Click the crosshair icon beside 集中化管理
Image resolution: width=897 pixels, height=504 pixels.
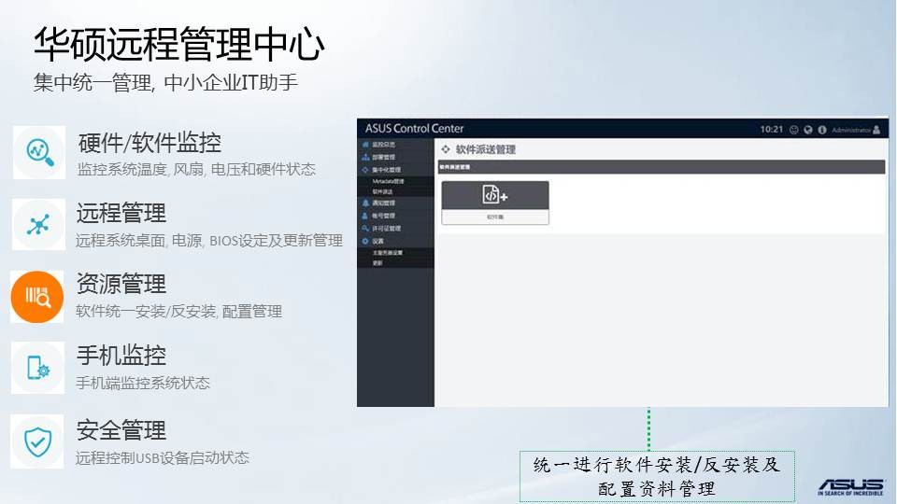point(365,170)
